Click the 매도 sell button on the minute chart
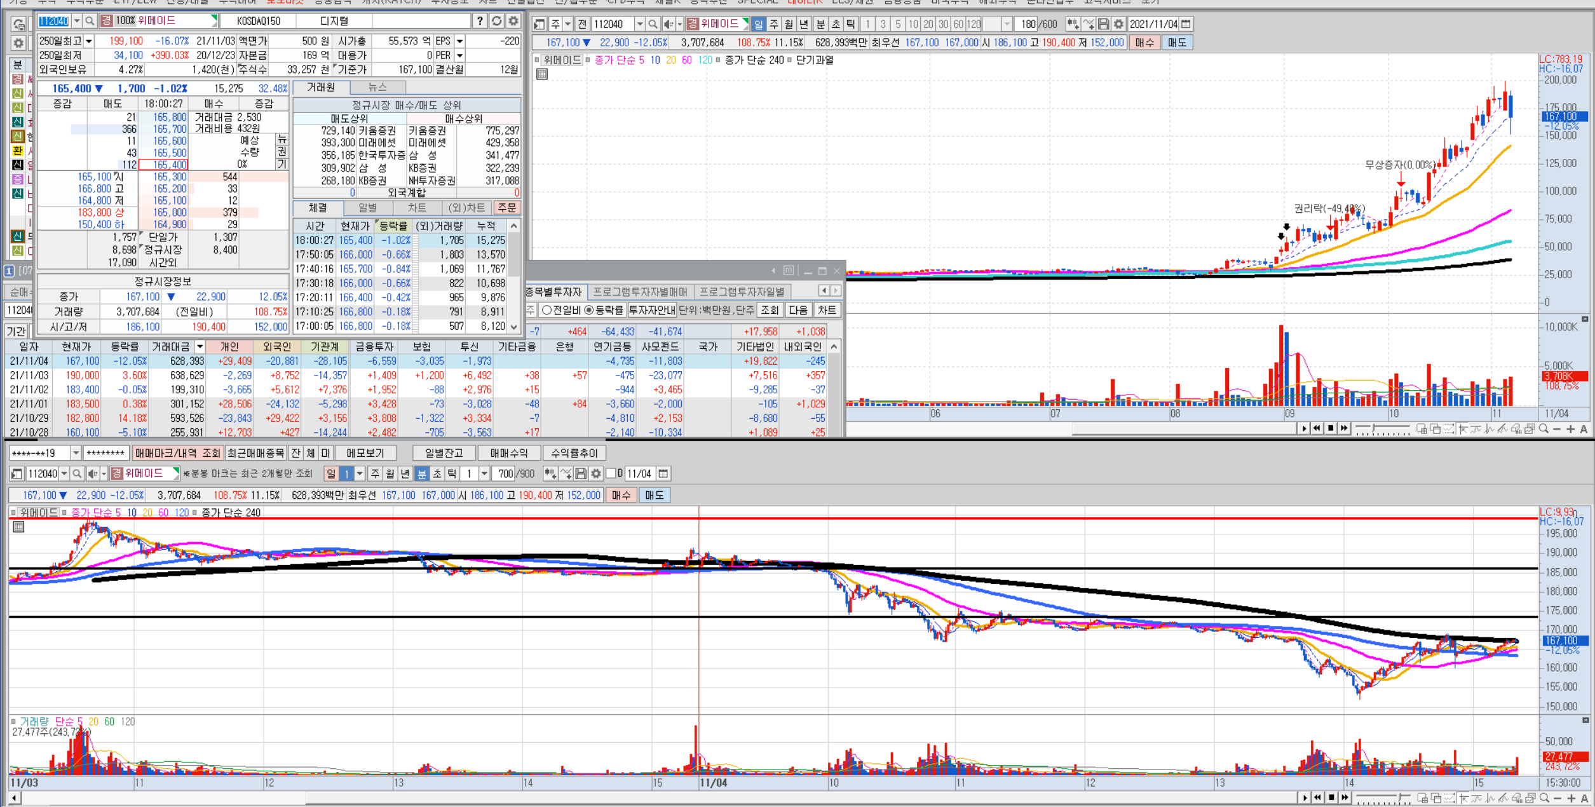 [654, 495]
